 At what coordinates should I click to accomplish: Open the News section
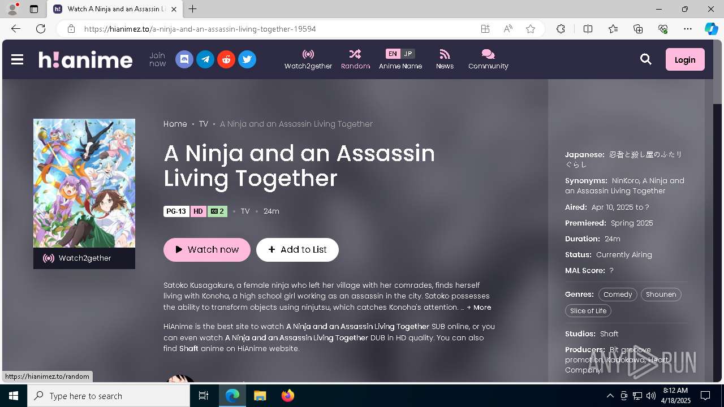point(445,59)
